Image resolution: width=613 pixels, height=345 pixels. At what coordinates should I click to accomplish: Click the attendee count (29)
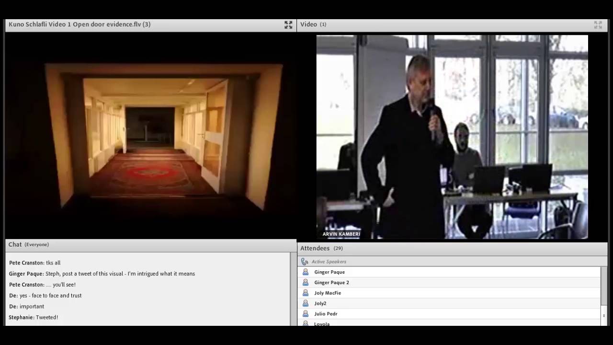[x=338, y=249]
